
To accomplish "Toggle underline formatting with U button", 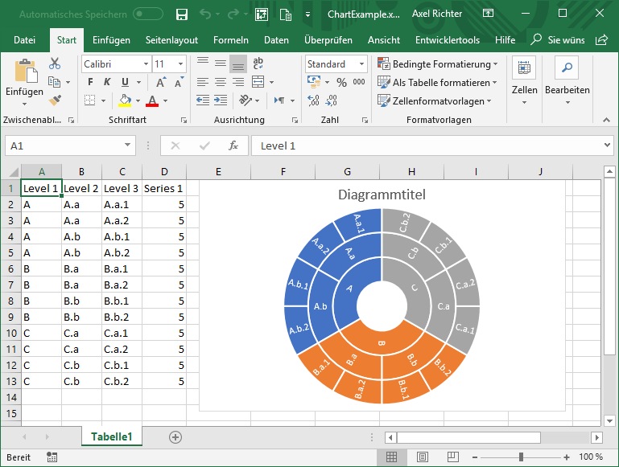I will [125, 82].
